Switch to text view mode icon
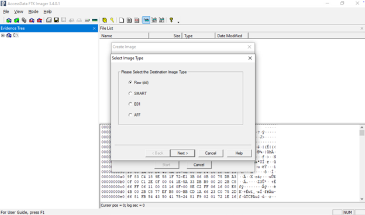This screenshot has width=365, height=215. (154, 20)
